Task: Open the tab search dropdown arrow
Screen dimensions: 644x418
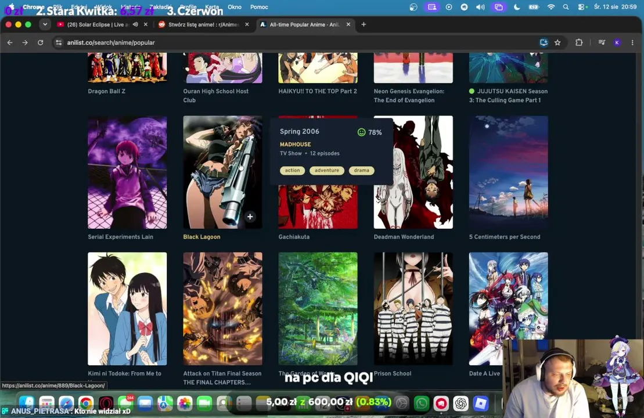Action: point(45,24)
